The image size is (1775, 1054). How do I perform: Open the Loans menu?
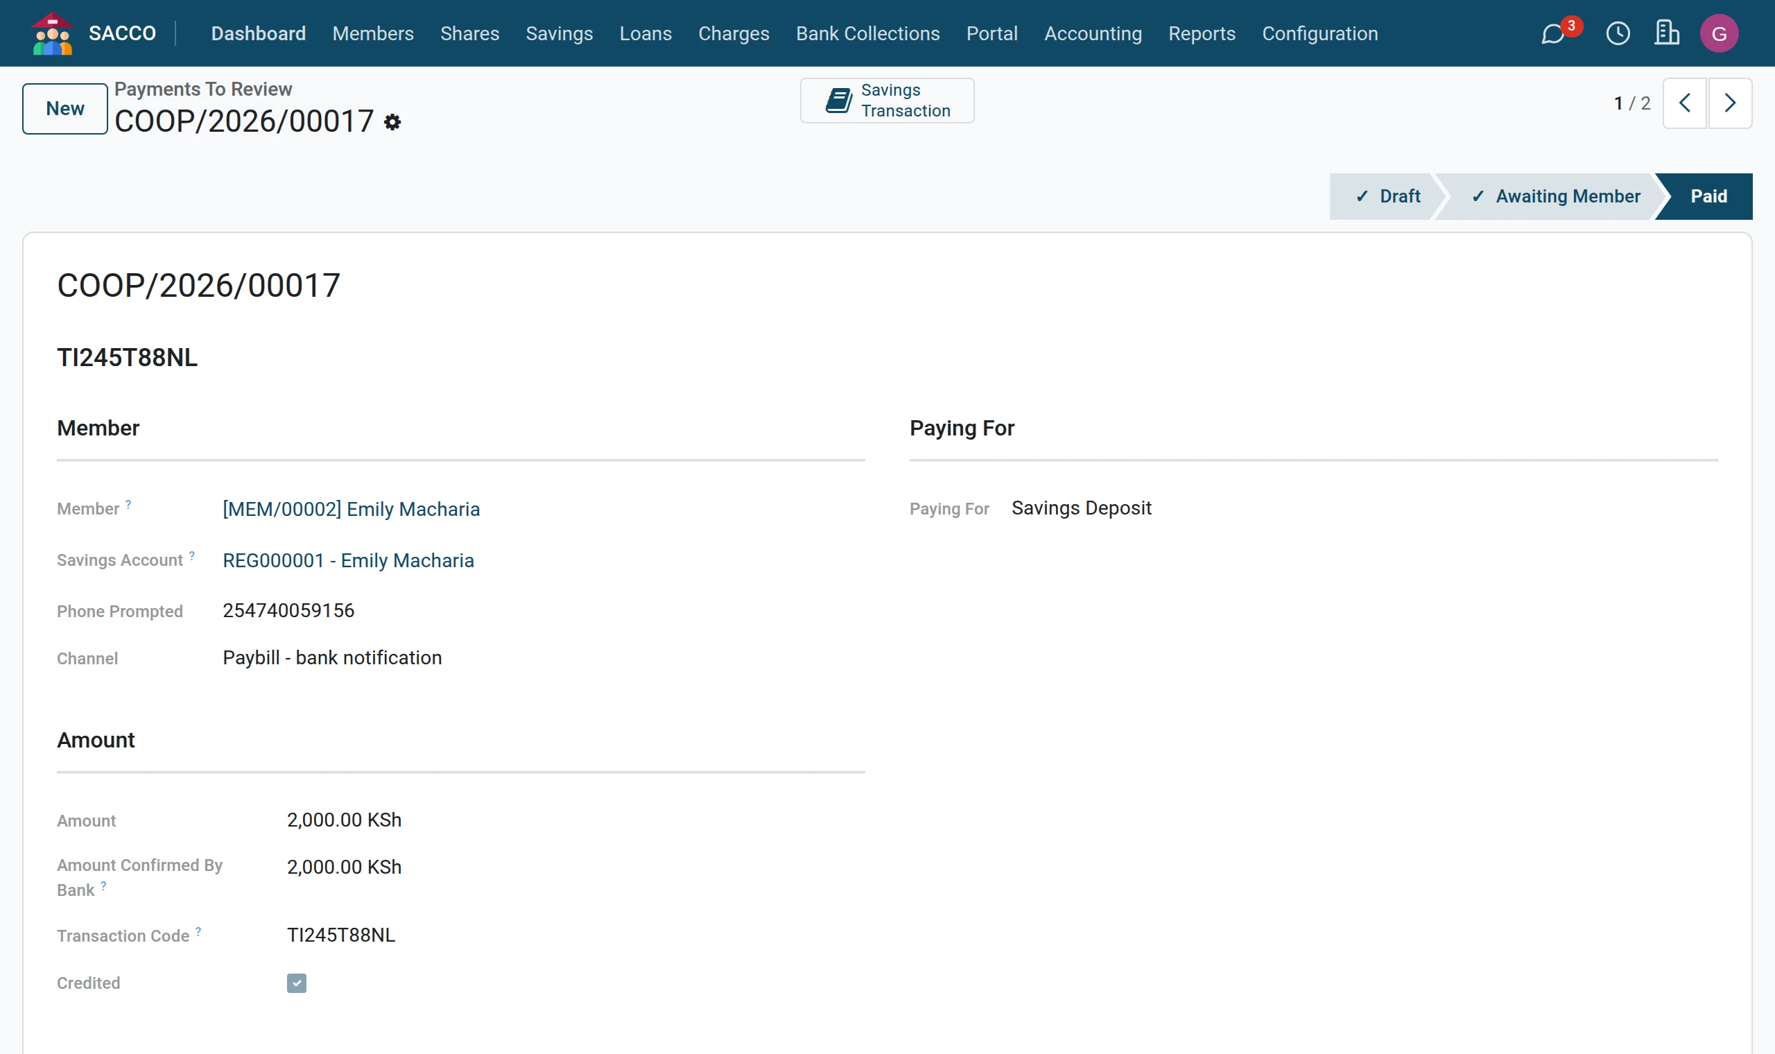point(646,33)
